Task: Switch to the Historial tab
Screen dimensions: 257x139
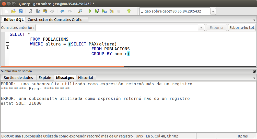Action: point(86,78)
